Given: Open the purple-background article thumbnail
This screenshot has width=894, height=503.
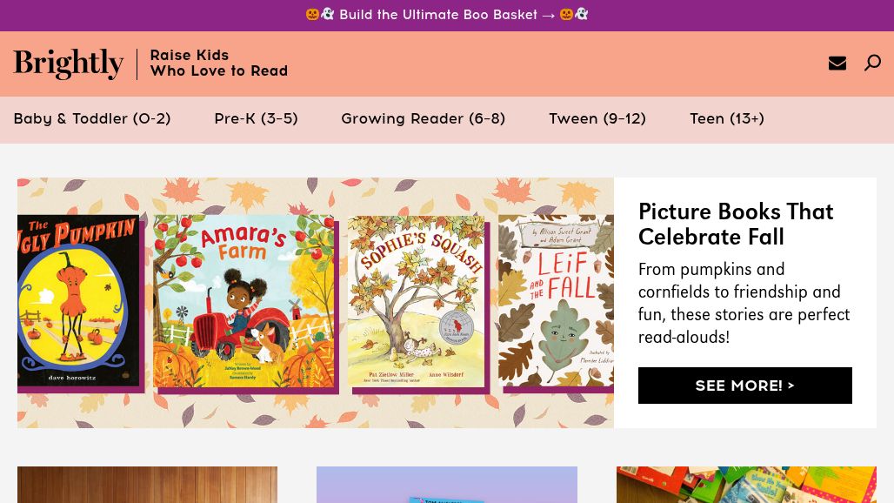Looking at the screenshot, I should 446,485.
